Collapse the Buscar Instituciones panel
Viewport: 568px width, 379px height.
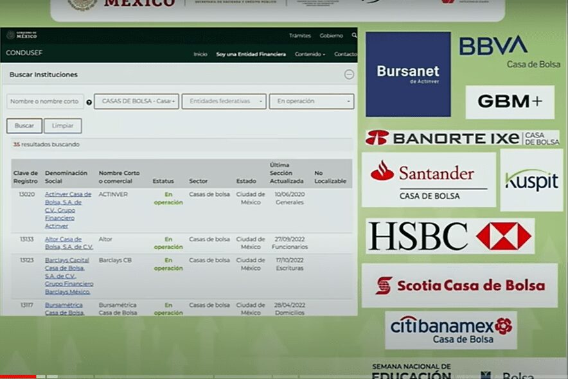349,75
